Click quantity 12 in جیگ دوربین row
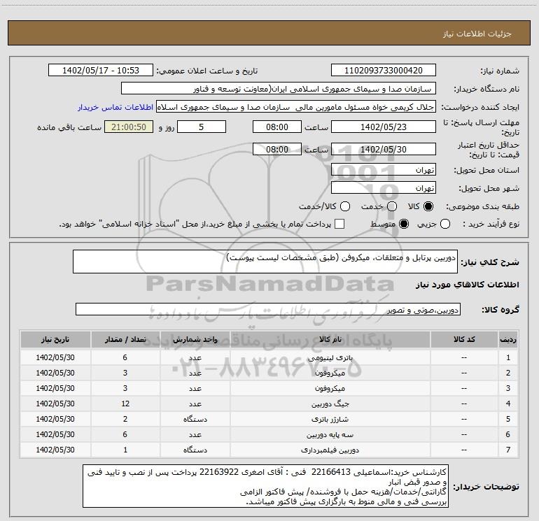This screenshot has width=539, height=521. (125, 404)
